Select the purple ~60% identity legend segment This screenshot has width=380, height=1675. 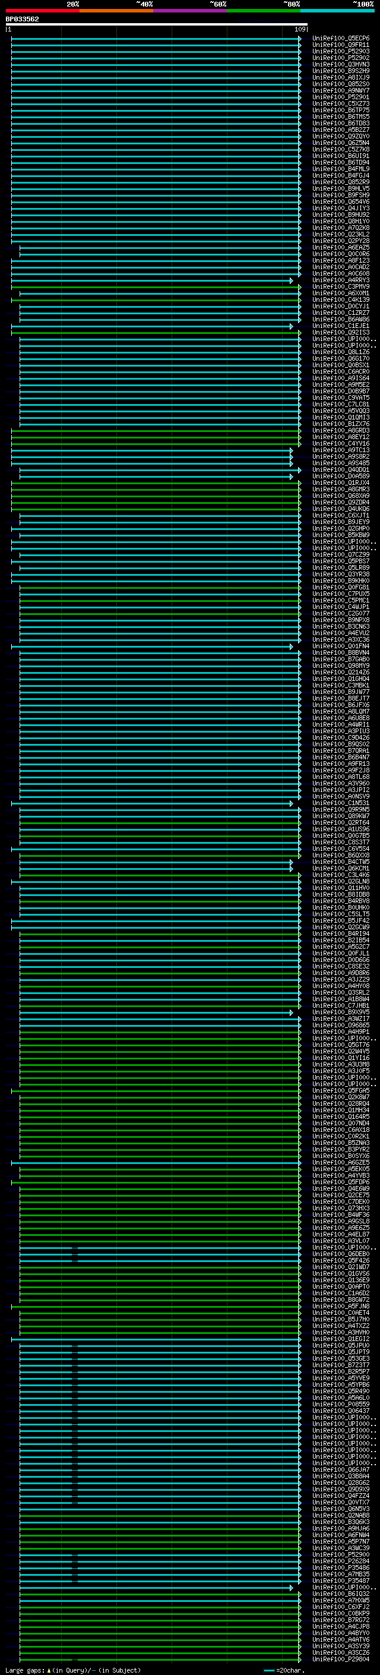[x=189, y=11]
